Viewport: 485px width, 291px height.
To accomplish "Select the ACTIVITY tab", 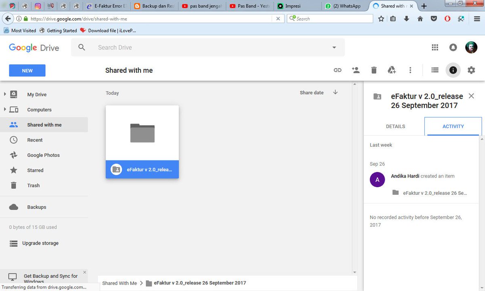I will click(453, 126).
